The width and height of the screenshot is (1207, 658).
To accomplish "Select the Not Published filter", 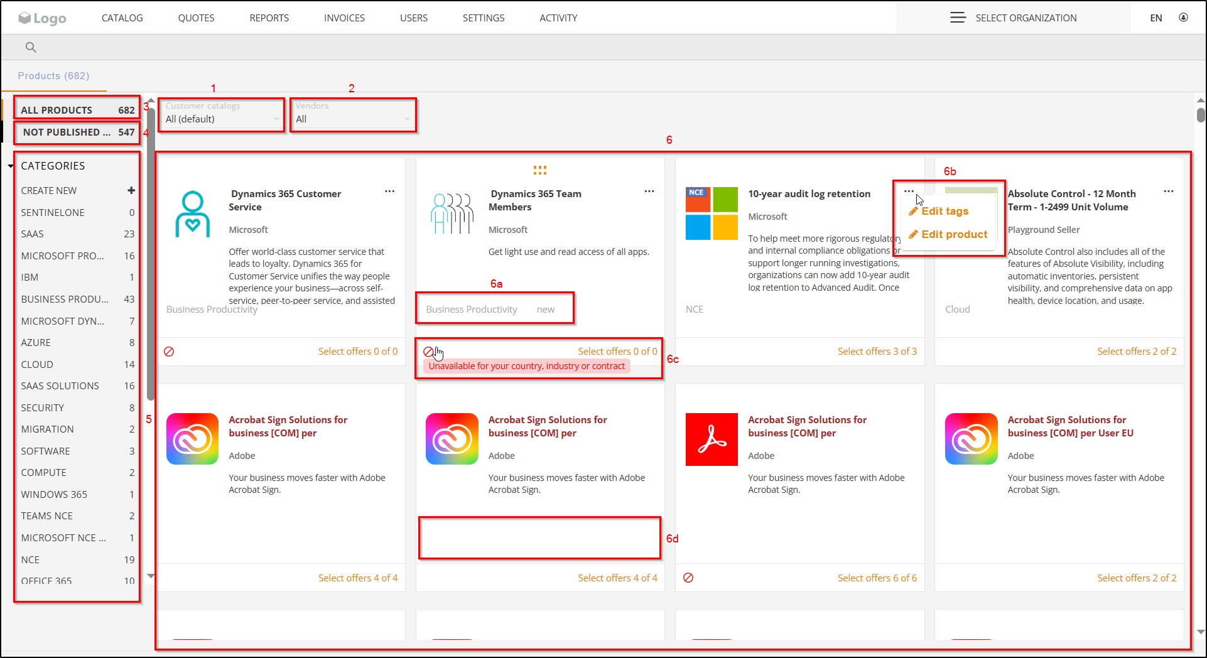I will pyautogui.click(x=77, y=132).
